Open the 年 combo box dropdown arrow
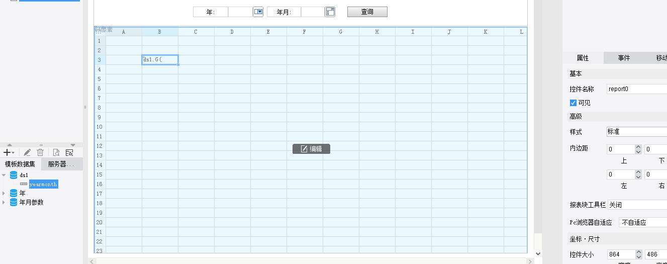The image size is (667, 264). [258, 12]
